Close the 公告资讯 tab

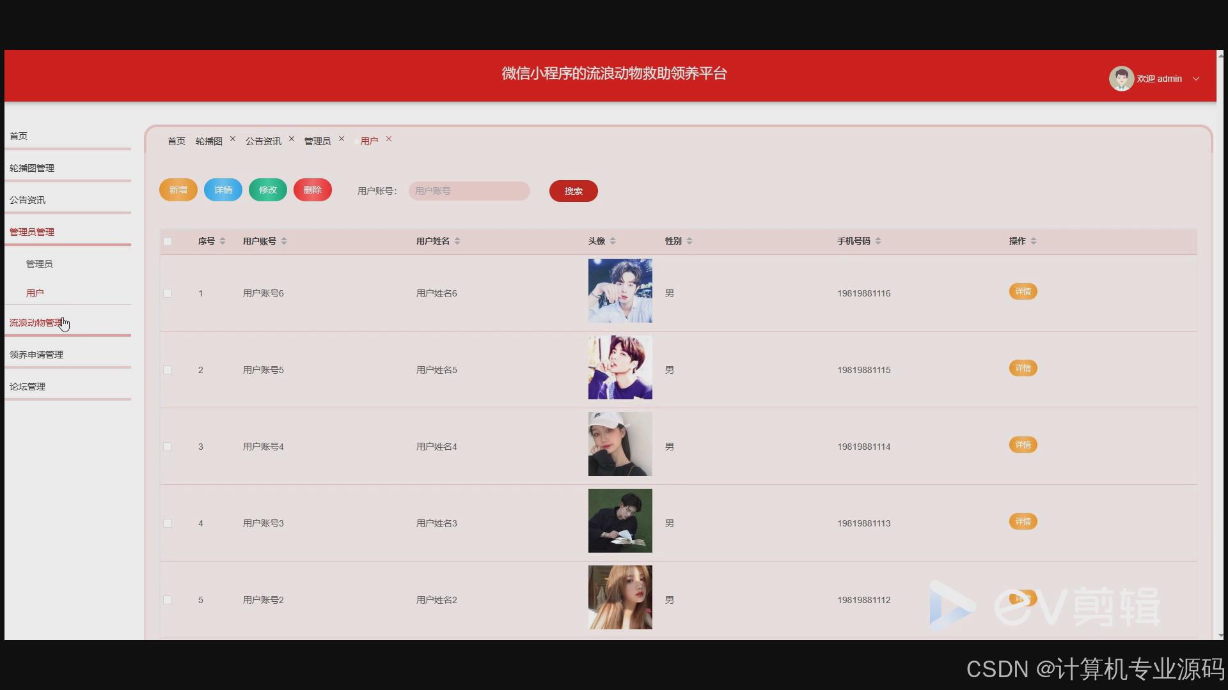(x=292, y=139)
